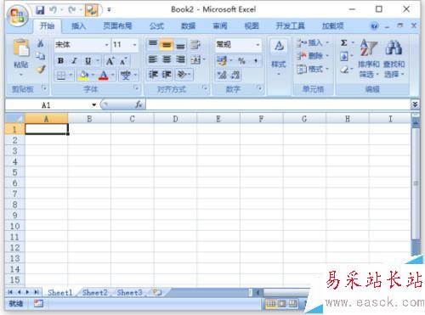Decrease decimal places
Viewport: 425px width, 315px height.
235,75
